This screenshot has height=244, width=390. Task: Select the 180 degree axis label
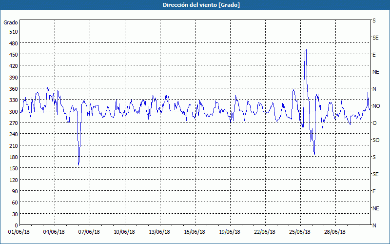click(x=14, y=157)
